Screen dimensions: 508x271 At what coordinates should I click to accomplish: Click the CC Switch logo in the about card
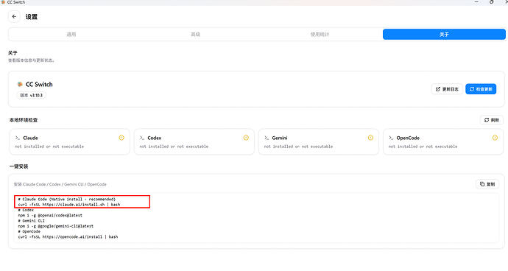(20, 84)
